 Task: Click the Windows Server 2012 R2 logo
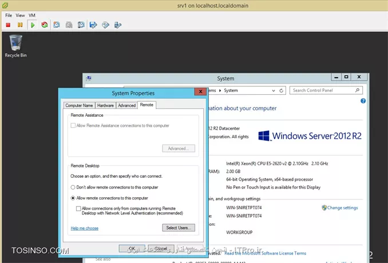pos(310,136)
